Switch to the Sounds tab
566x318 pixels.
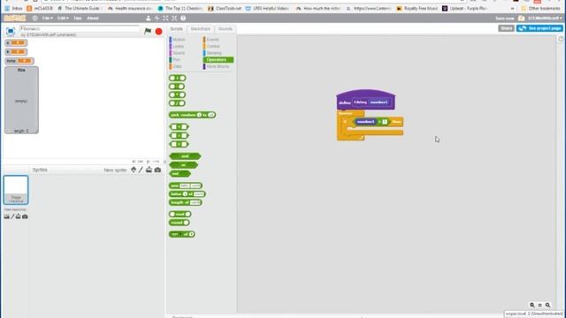coord(226,29)
